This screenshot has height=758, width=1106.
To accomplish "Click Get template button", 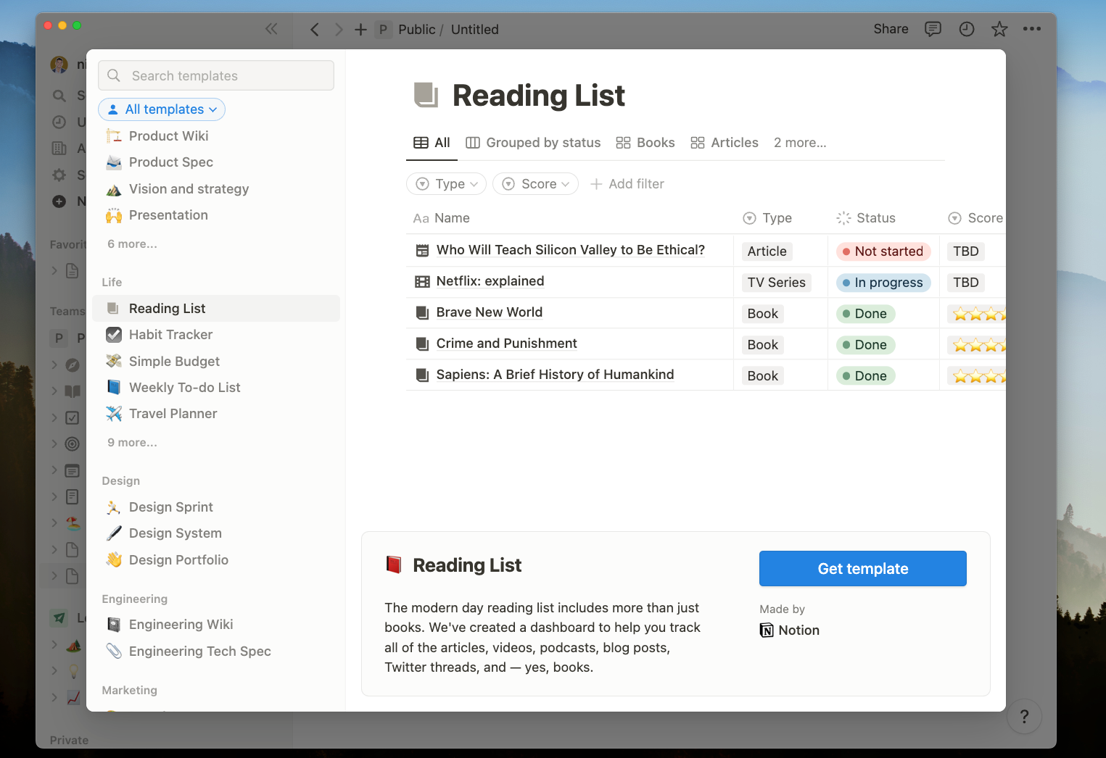I will click(x=863, y=569).
